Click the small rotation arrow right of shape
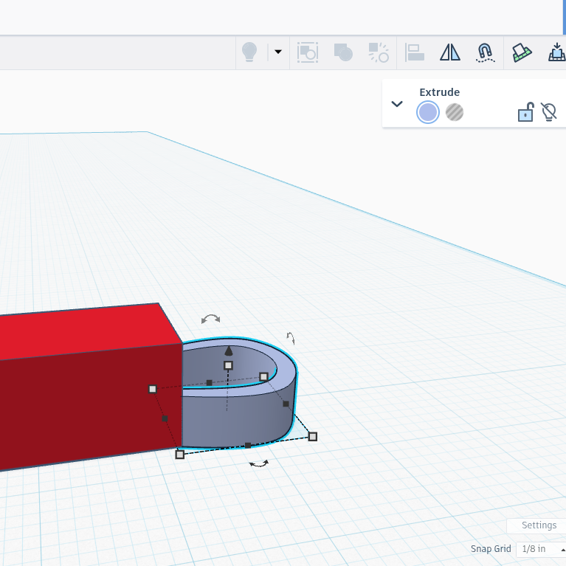 [291, 338]
